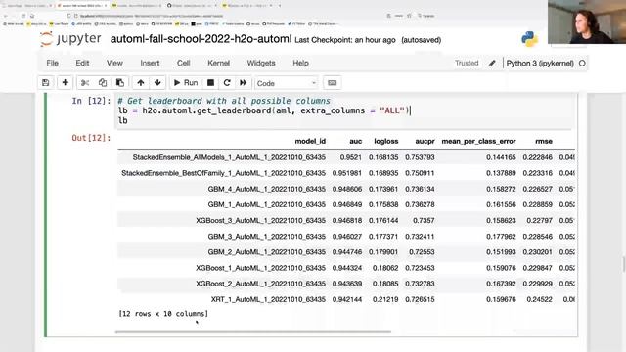The height and width of the screenshot is (352, 626).
Task: Click the mean_per_class_error column header
Action: coord(478,141)
